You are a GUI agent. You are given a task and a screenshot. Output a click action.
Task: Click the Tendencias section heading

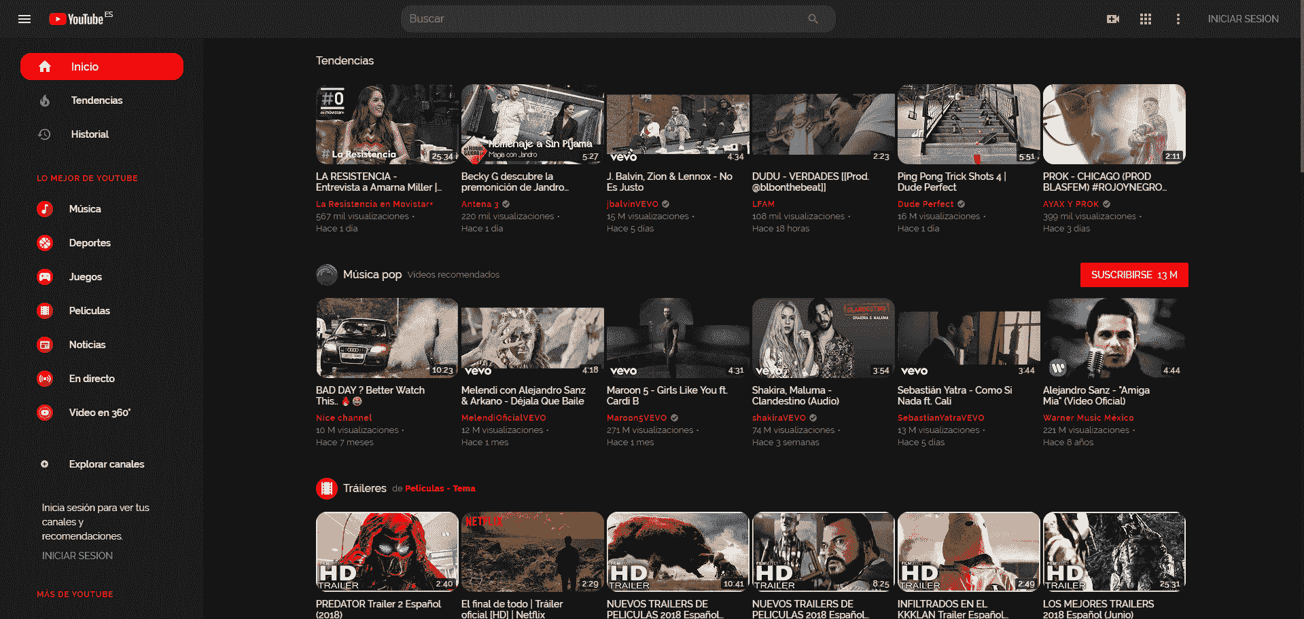click(x=345, y=60)
